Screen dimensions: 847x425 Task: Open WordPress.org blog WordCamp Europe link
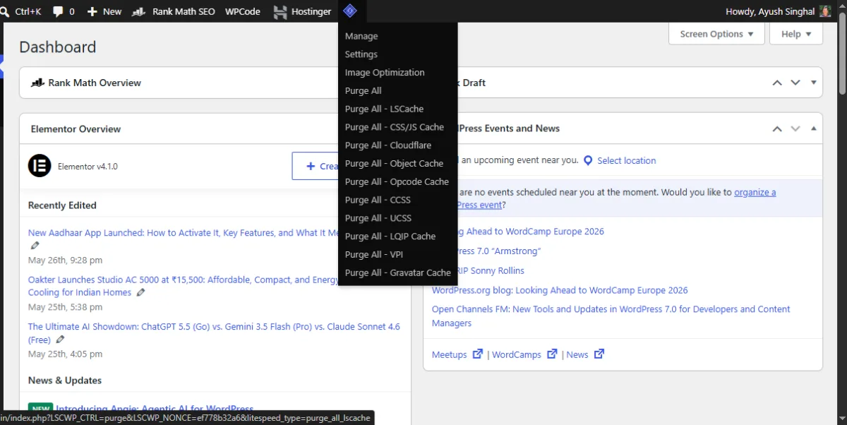560,290
